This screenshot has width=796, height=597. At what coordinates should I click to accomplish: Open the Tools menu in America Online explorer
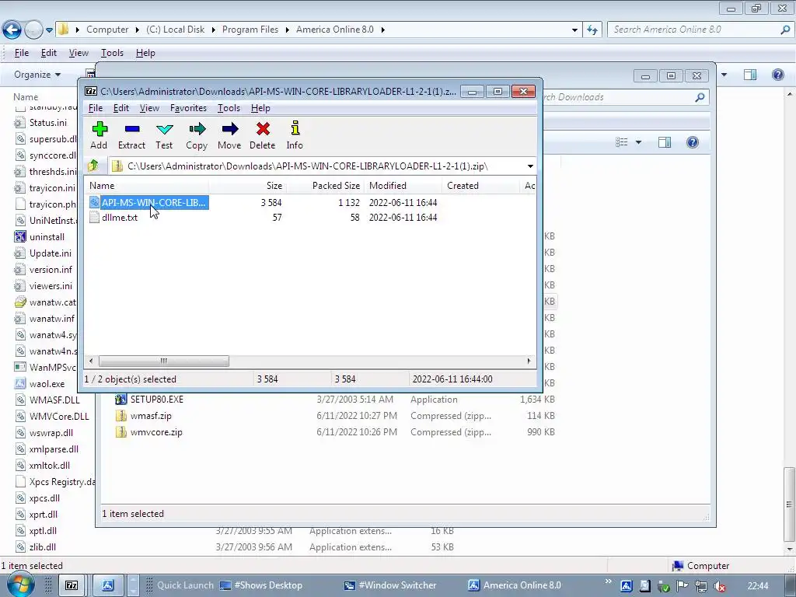coord(112,53)
